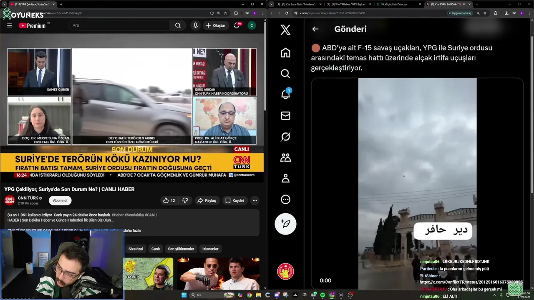Start voice search with the microphone icon
The height and width of the screenshot is (300, 534).
tap(195, 25)
